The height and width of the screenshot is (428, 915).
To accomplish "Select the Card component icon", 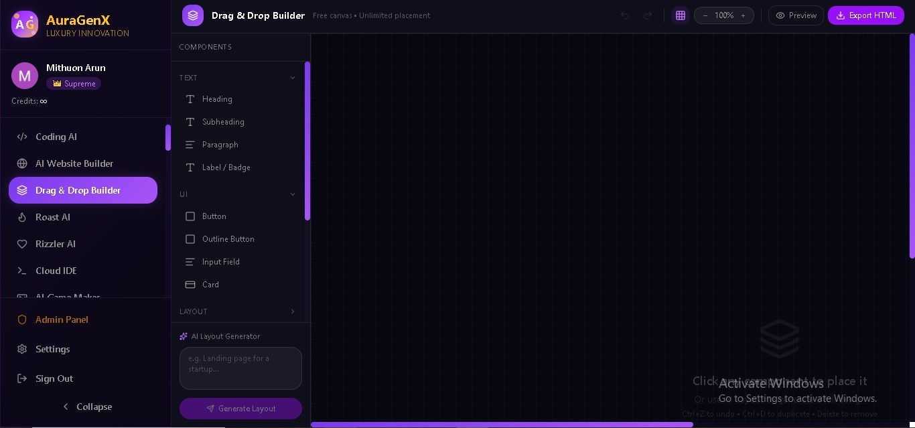I will click(x=190, y=285).
